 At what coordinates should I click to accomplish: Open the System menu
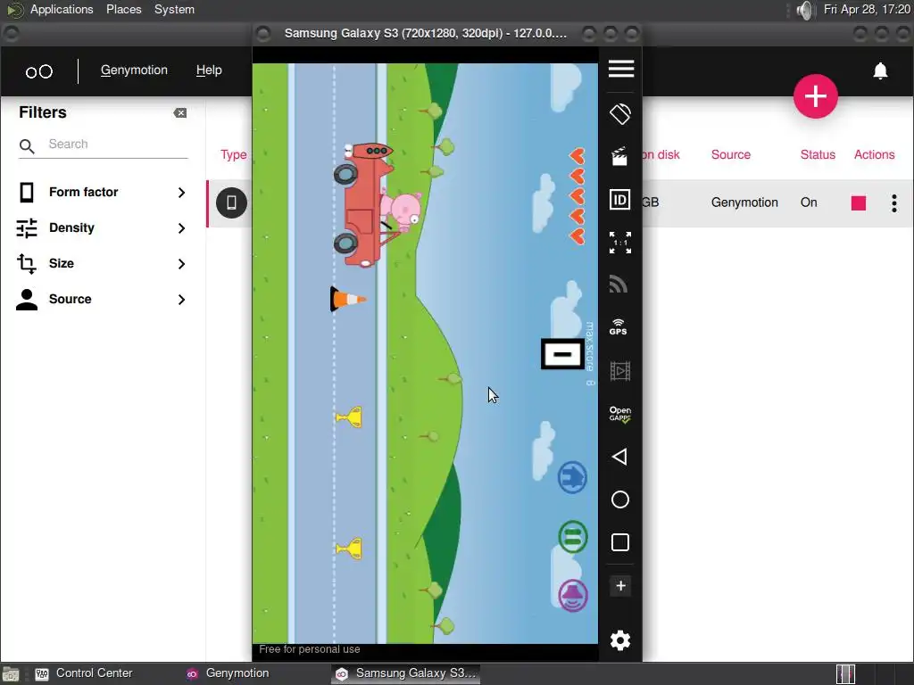click(174, 9)
